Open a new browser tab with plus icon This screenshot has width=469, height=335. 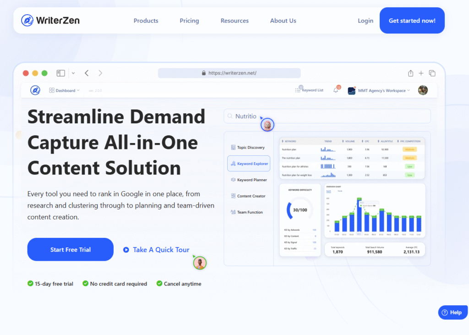(421, 73)
